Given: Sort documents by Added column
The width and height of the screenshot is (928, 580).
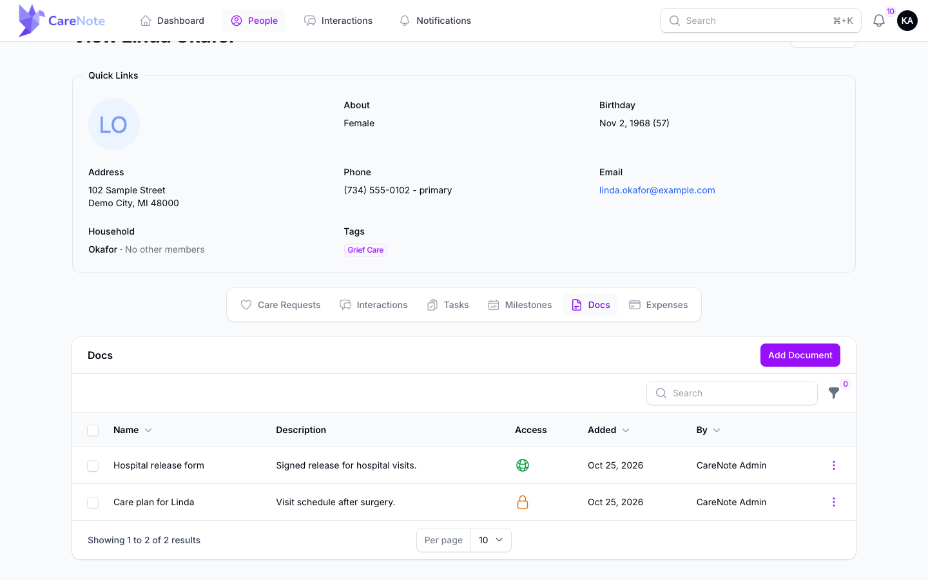Looking at the screenshot, I should pos(608,430).
